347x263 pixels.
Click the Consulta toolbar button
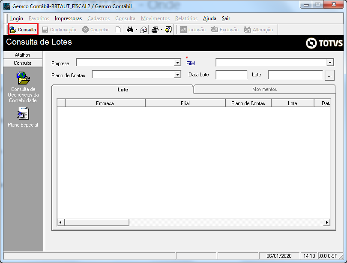[x=23, y=30]
